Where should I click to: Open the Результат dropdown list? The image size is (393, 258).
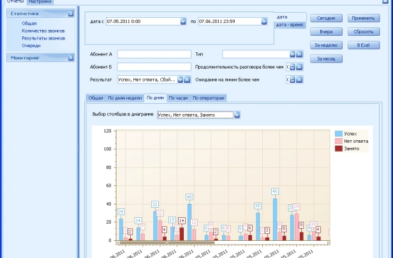point(180,80)
